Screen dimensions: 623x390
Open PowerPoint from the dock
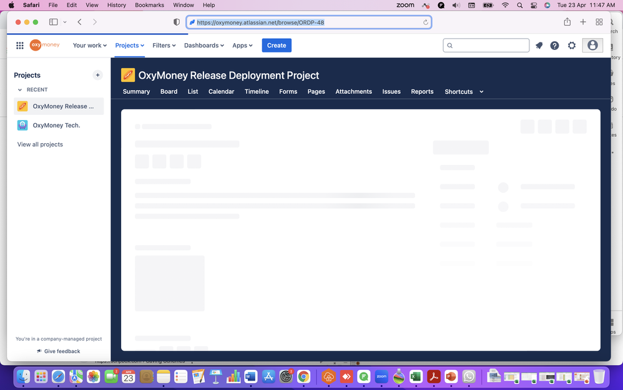click(x=451, y=376)
